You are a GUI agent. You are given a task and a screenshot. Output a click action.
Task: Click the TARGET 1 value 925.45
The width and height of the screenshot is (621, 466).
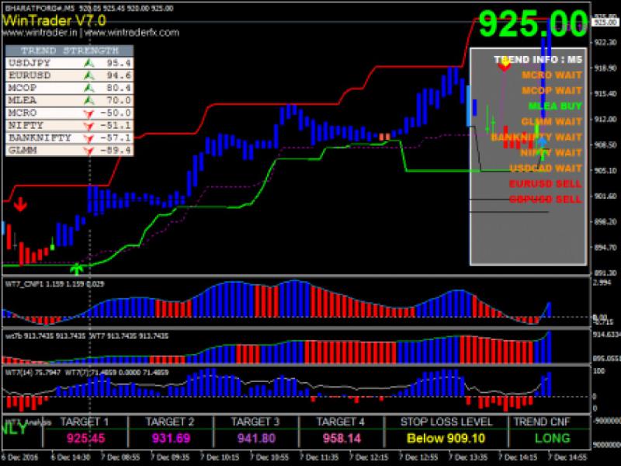(85, 438)
